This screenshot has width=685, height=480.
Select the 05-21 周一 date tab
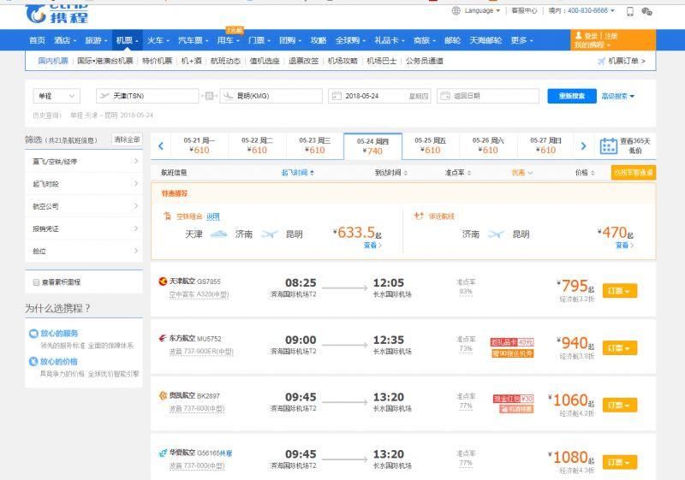tap(200, 145)
